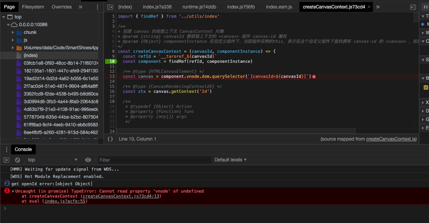This screenshot has height=223, width=429.
Task: Expand the Volumes/data/Code folder arrow
Action: point(13,48)
